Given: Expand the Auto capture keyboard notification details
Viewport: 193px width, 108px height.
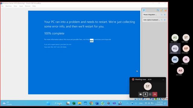Looking at the screenshot, I should click(162, 20).
